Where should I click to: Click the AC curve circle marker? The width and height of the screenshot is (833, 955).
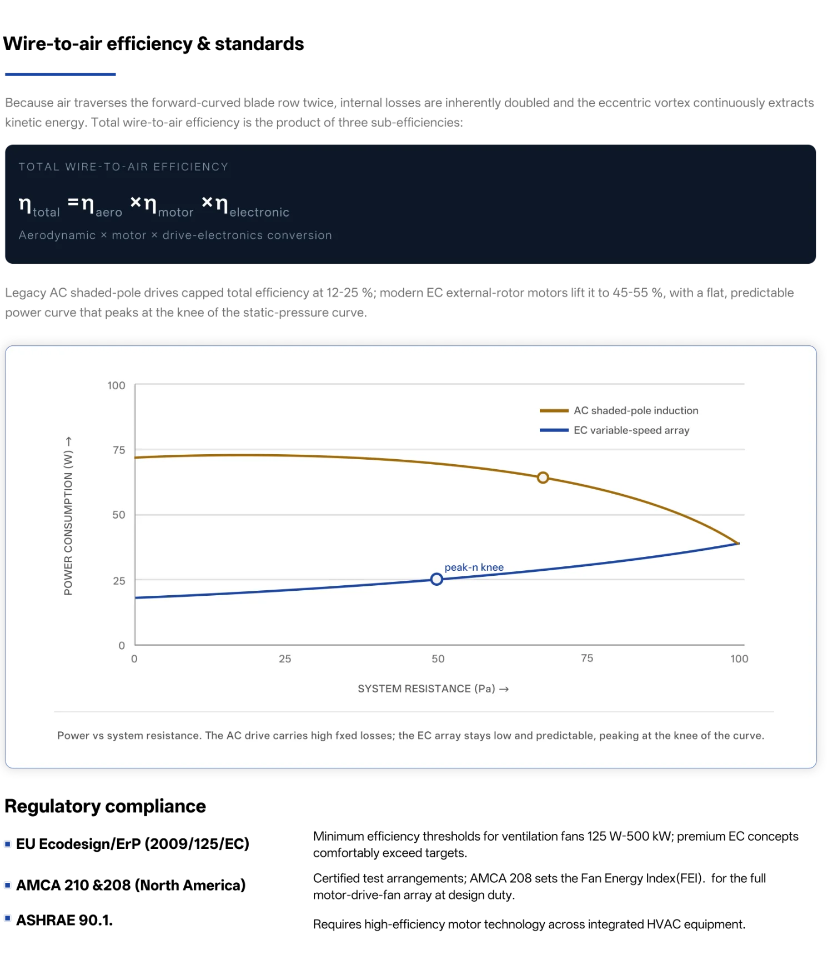click(x=543, y=477)
